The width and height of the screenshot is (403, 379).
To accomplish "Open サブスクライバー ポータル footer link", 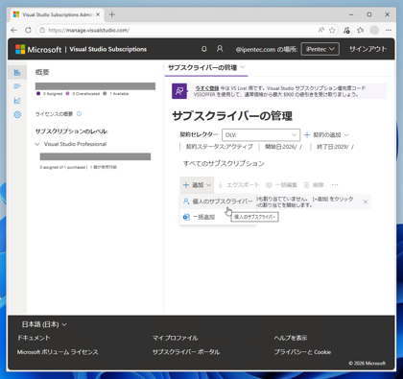I will [186, 352].
